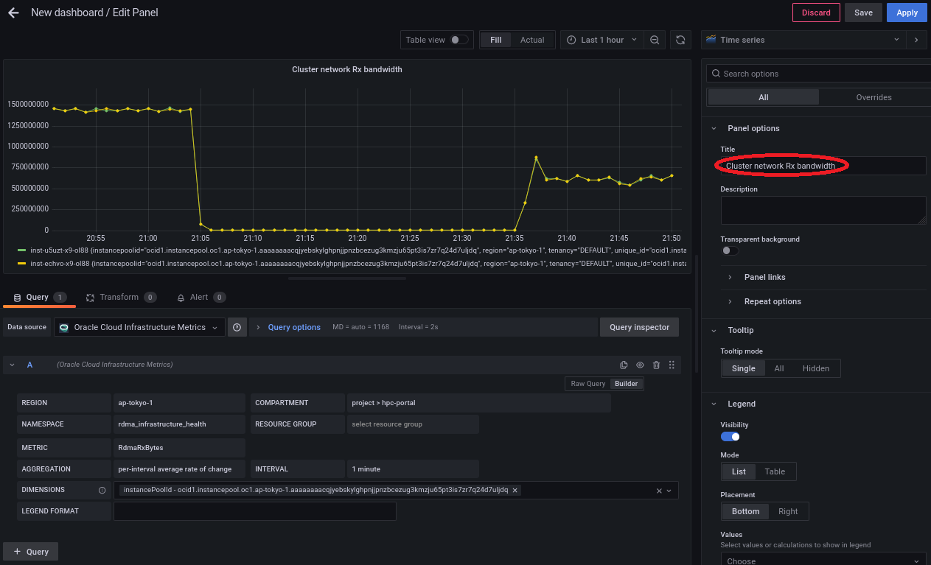The height and width of the screenshot is (565, 931).
Task: Click the Apply button
Action: (907, 13)
